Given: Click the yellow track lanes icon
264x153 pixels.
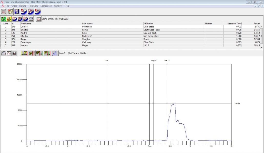Looking at the screenshot, I should [9, 19].
